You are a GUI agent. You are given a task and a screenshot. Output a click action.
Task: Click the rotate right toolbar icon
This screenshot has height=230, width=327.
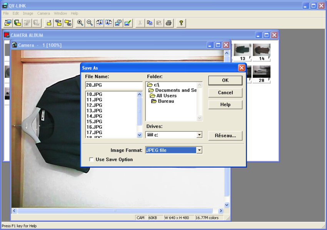[x=109, y=23]
